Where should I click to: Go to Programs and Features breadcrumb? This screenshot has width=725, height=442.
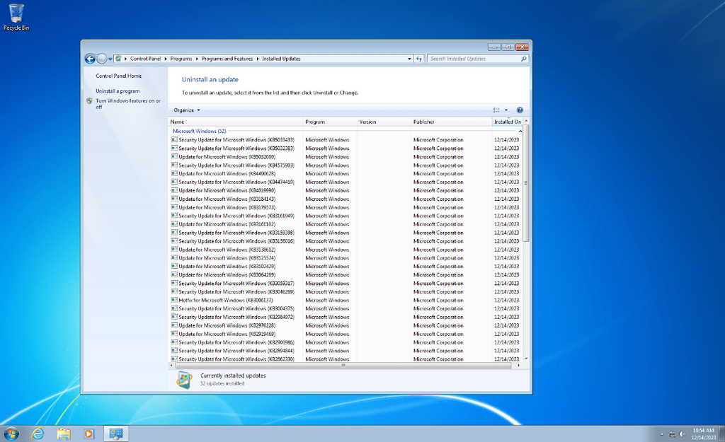pos(227,59)
